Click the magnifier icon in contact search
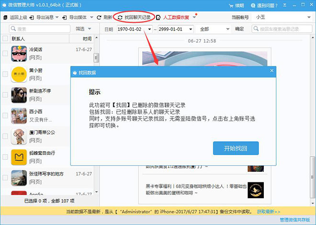 (x=13, y=29)
